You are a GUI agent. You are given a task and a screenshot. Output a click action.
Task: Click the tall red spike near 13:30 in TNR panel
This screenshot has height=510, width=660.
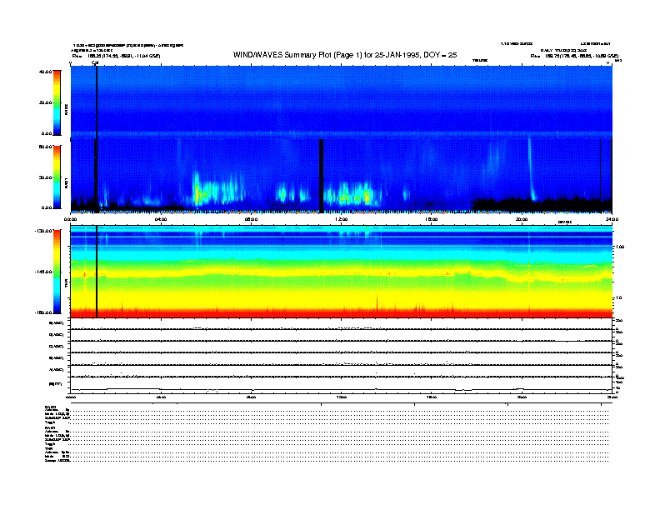(x=377, y=302)
